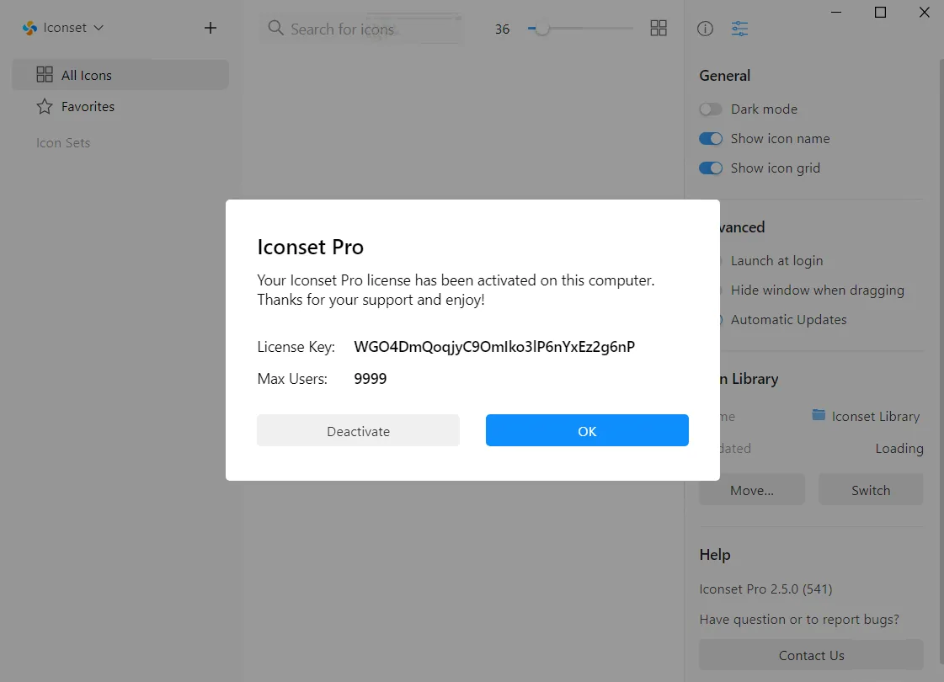The image size is (944, 682).
Task: Click the Iconset Pro dialog title
Action: (x=310, y=247)
